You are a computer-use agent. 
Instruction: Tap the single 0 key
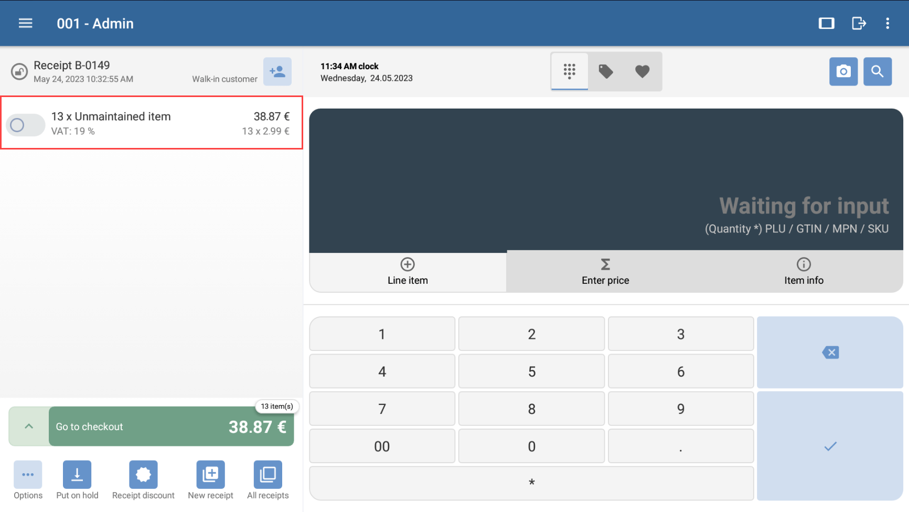coord(531,446)
